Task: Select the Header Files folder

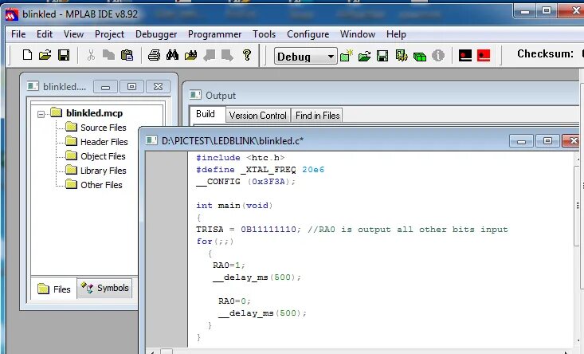Action: pyautogui.click(x=104, y=142)
